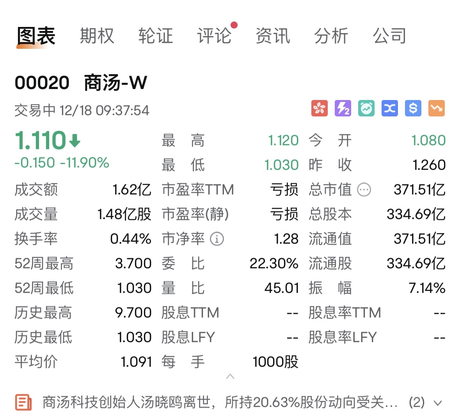Select the 分析 menu item
The image size is (460, 418).
pos(331,35)
